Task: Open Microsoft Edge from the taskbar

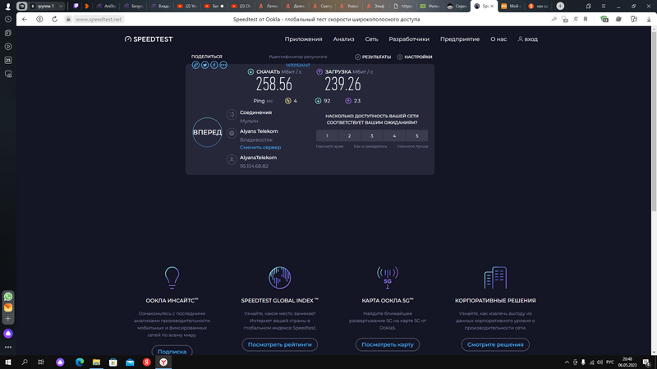Action: 80,362
